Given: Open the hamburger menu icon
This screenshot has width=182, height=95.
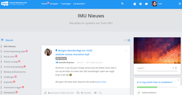Looking at the screenshot, I should (180, 4).
